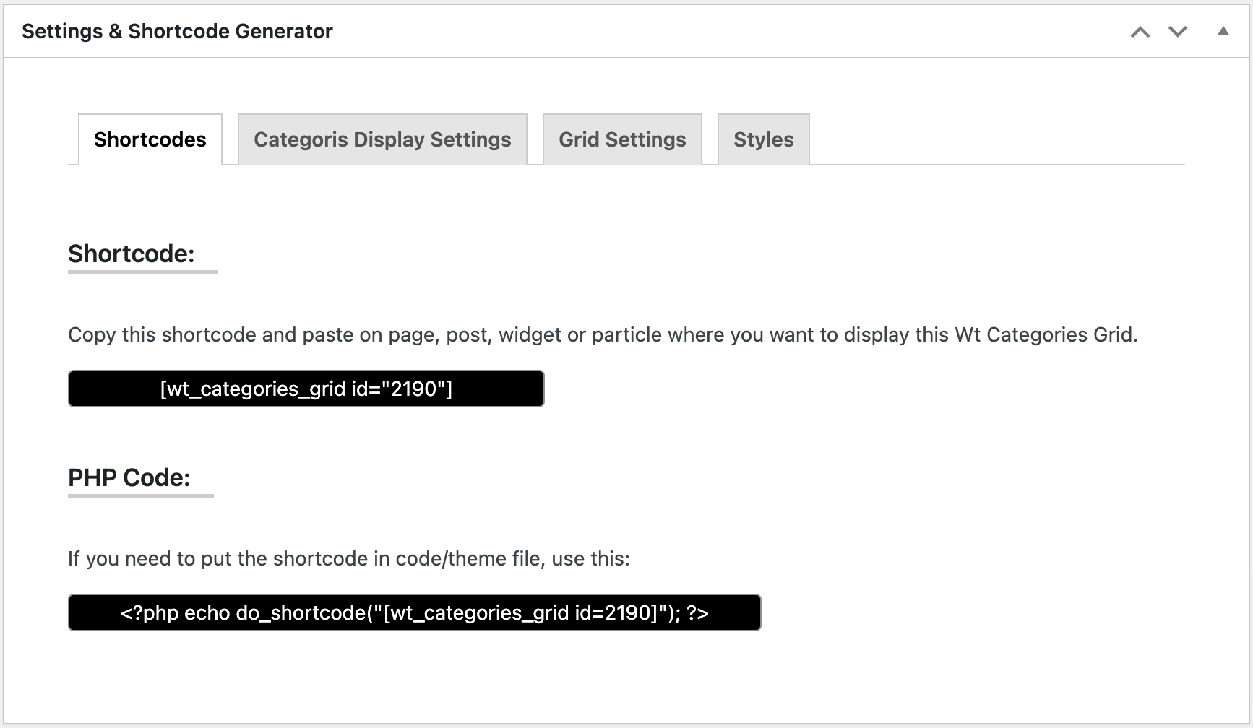Click the 'If you need to put the shortcode' text
The height and width of the screenshot is (728, 1253).
pos(349,559)
